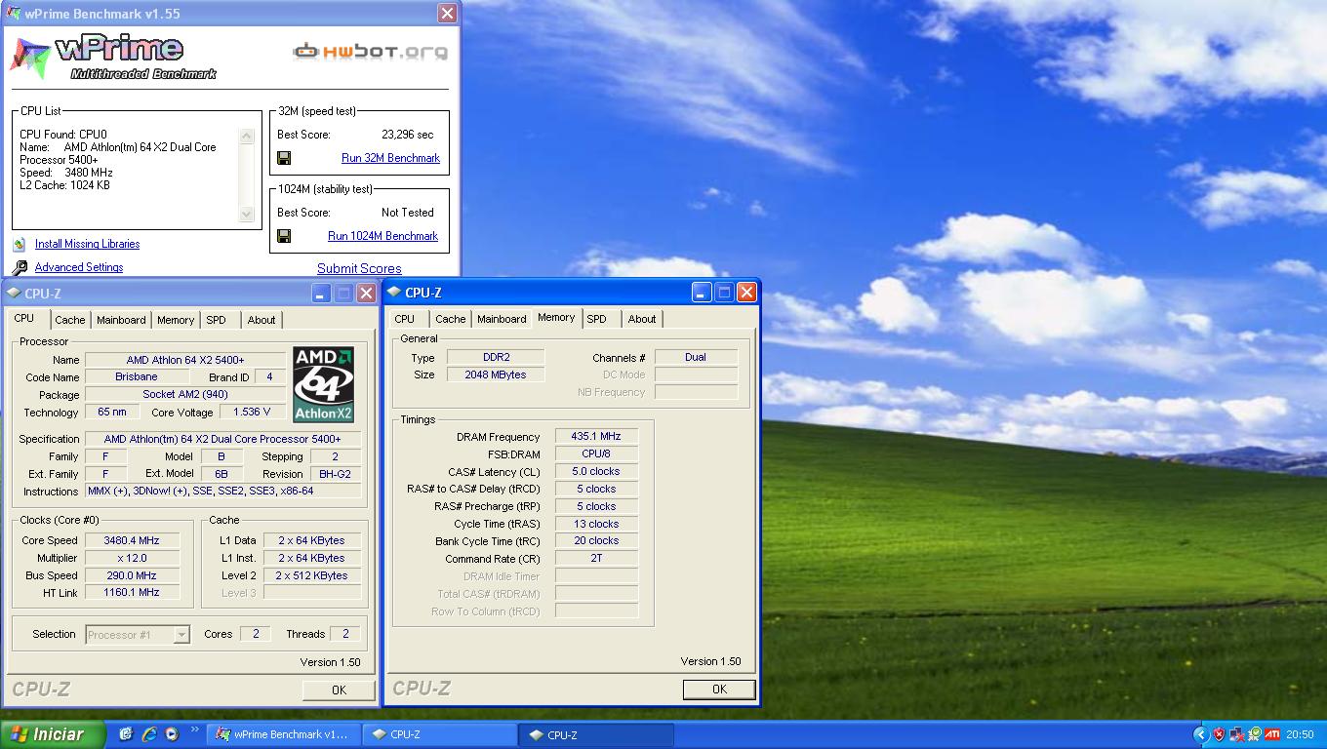Click the Install Missing Libraries icon
The image size is (1327, 749).
[19, 244]
